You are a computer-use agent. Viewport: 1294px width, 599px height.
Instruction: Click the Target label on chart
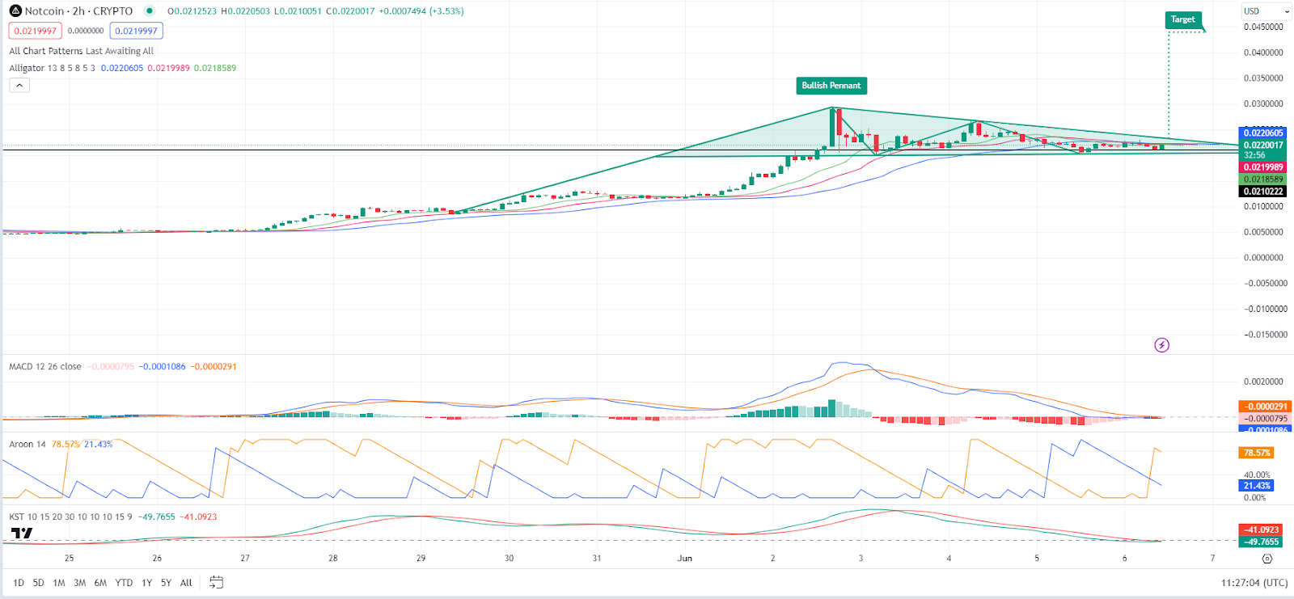tap(1182, 19)
